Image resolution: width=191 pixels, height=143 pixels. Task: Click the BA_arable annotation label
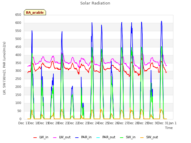[x=35, y=12]
